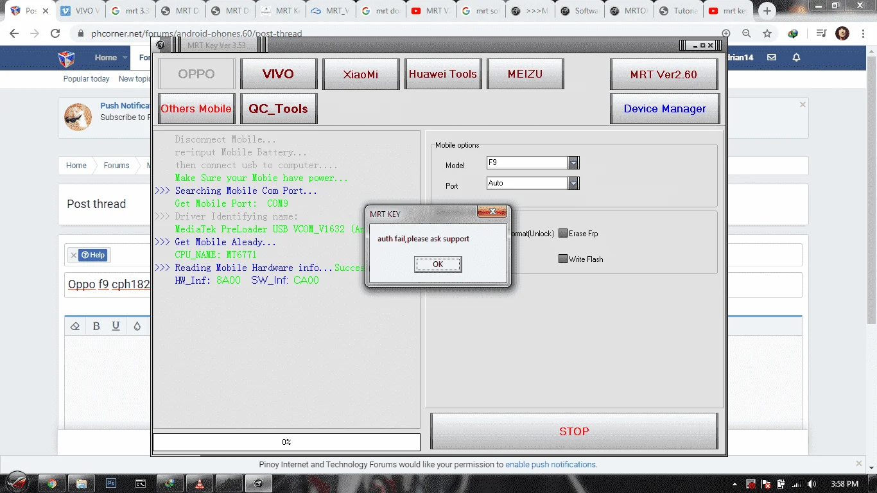Click Home breadcrumb link
This screenshot has width=877, height=493.
76,165
